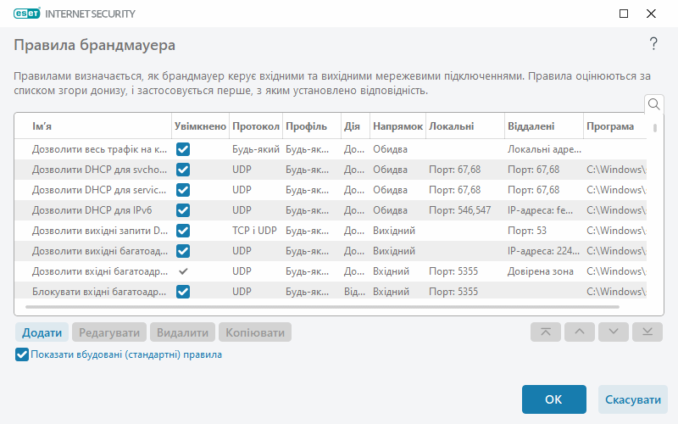The image size is (678, 424).
Task: Click the 'Копіювати' button
Action: click(x=255, y=332)
